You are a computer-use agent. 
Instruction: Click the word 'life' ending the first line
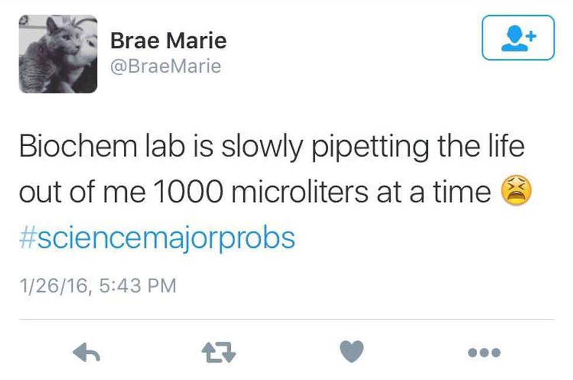point(502,146)
